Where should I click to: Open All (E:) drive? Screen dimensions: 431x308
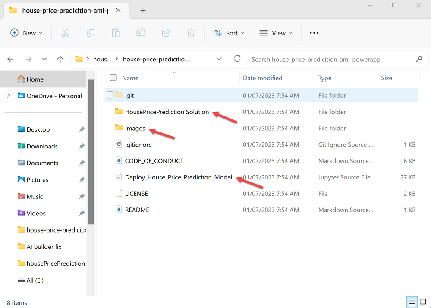(35, 280)
